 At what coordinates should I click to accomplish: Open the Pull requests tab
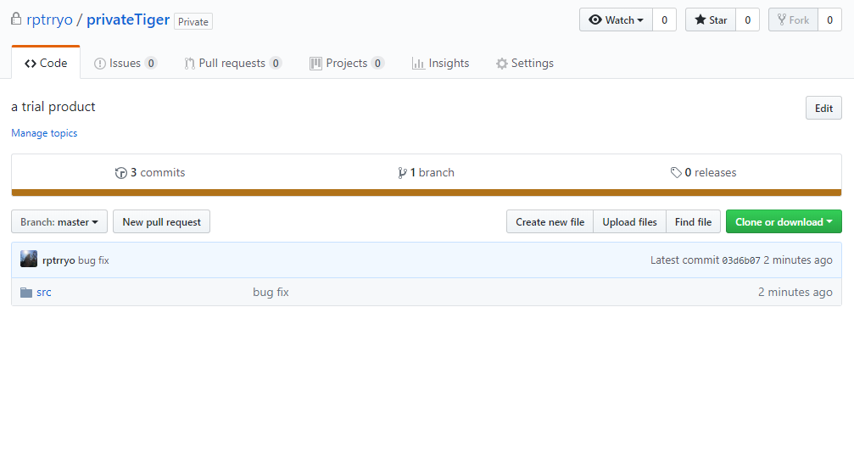click(x=232, y=63)
